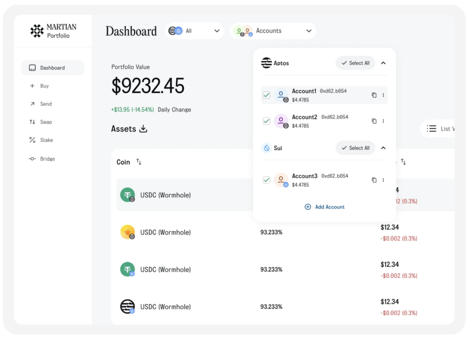Switch to the Buy section
The image size is (470, 340).
click(32, 86)
